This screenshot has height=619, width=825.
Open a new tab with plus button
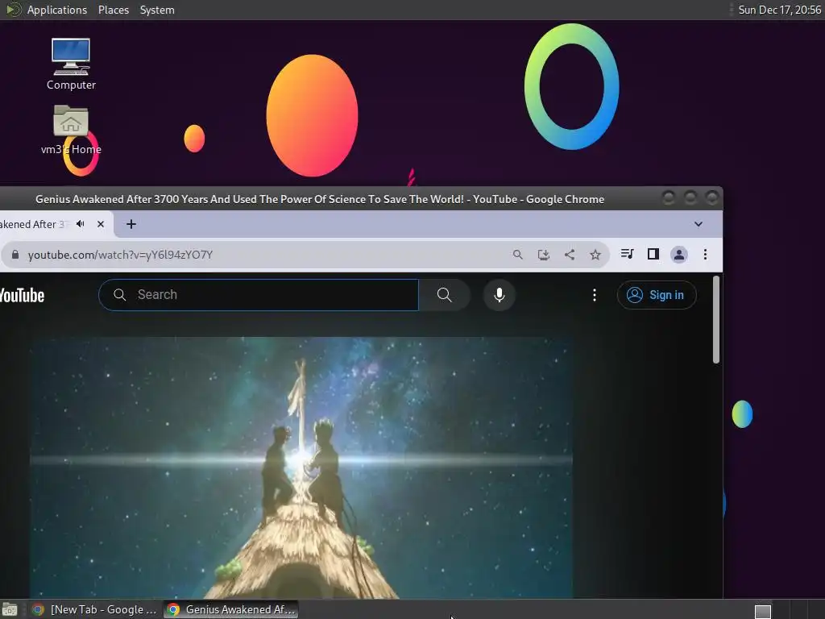[131, 224]
